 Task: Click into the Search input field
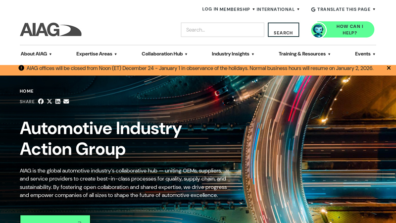coord(222,30)
